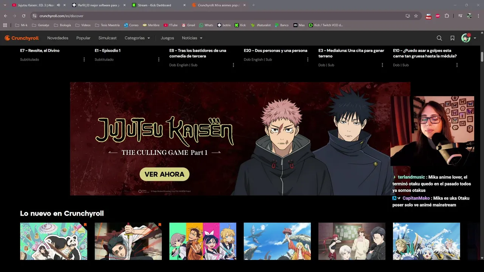Open the Crunchyroll search icon

(439, 38)
